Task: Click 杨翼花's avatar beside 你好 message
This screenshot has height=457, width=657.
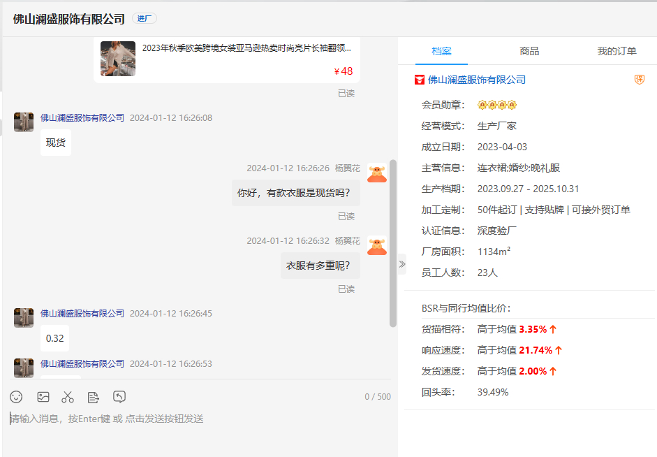Action: point(377,173)
